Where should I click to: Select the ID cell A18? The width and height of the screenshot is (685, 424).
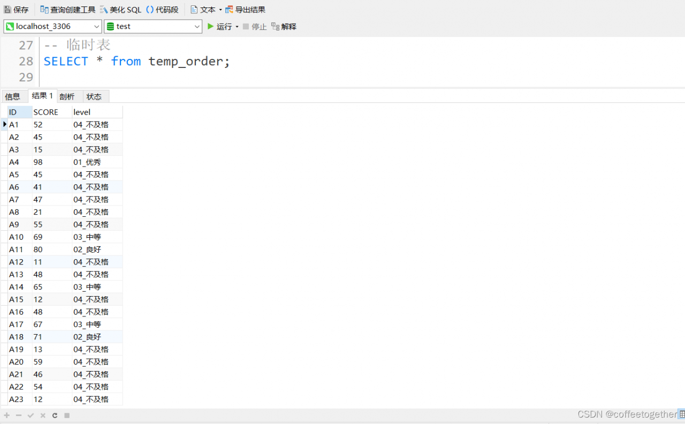[20, 337]
